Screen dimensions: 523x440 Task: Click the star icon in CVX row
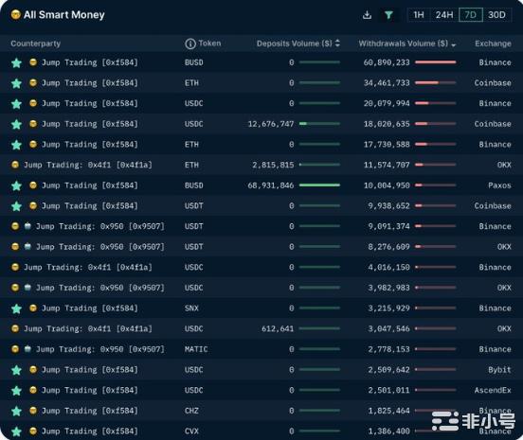point(16,431)
